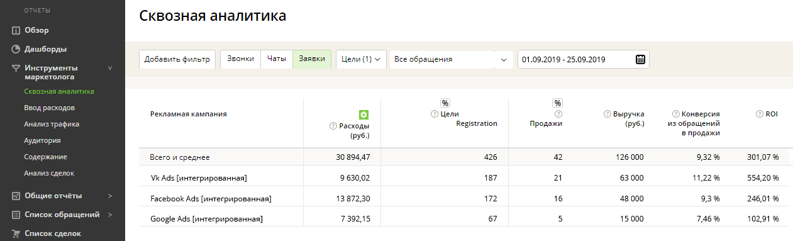Click the Общие отчёты chart icon

pos(16,196)
